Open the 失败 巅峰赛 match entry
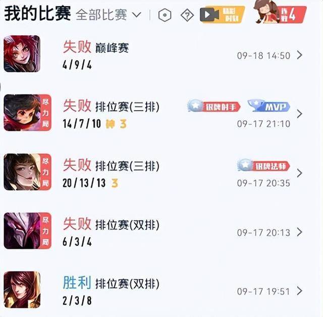 point(161,54)
